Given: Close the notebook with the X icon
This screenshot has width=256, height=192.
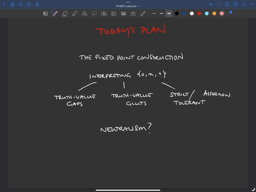Looking at the screenshot, I should point(244,5).
